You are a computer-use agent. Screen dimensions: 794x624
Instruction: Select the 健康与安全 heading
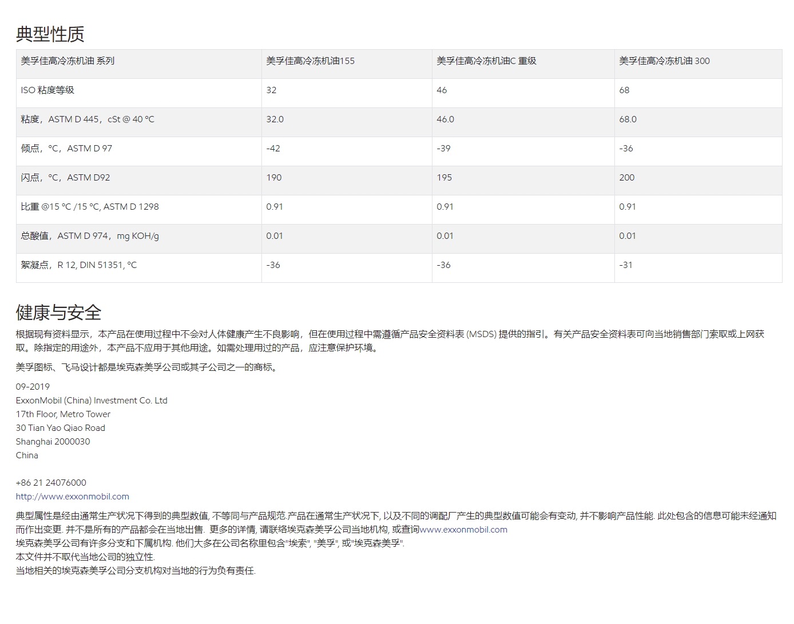[x=59, y=313]
